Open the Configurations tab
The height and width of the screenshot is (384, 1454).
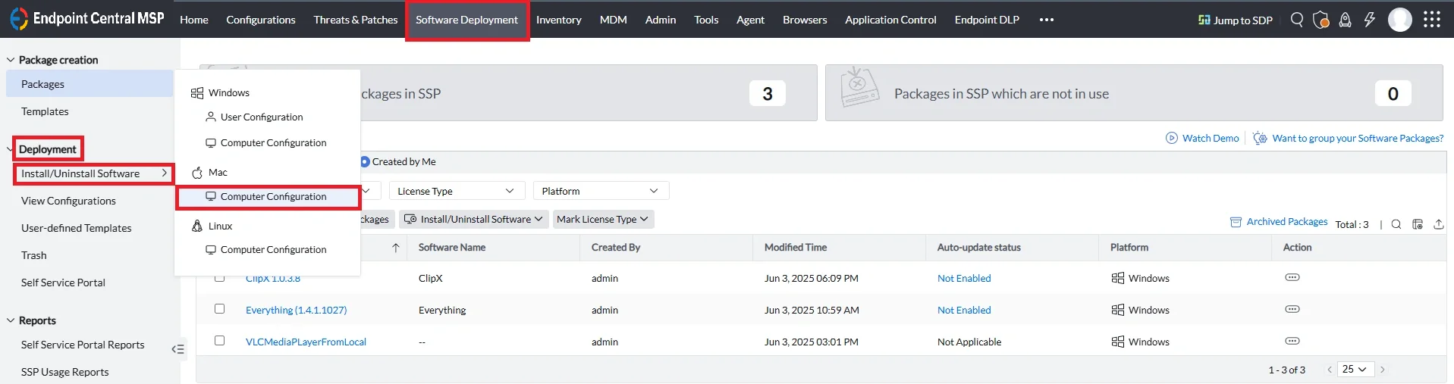(x=261, y=20)
